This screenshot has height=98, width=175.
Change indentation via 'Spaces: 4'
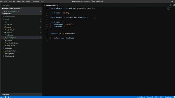click(x=150, y=97)
